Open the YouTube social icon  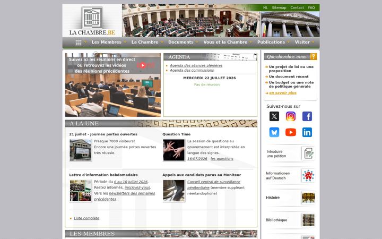[x=291, y=132]
